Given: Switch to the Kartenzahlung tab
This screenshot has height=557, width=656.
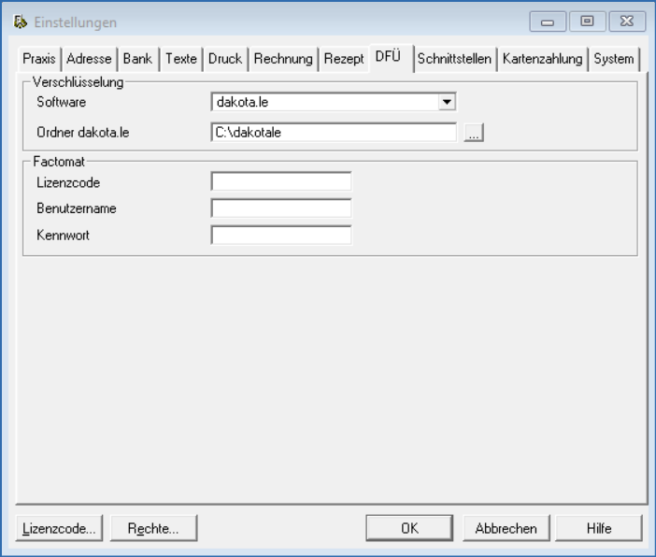Looking at the screenshot, I should point(542,59).
